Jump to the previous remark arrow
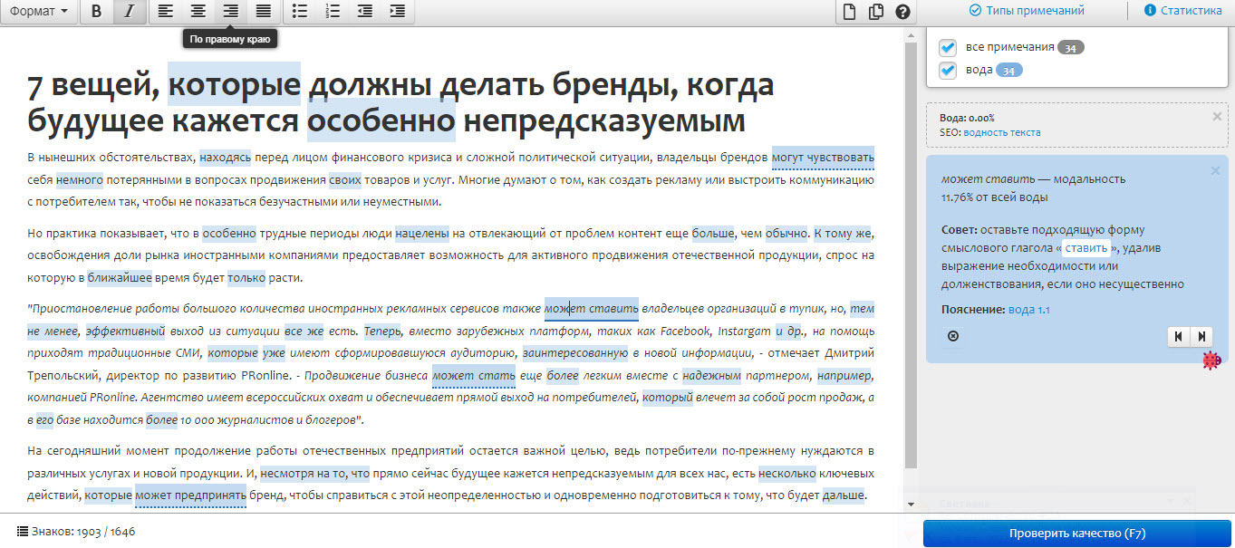Image resolution: width=1235 pixels, height=548 pixels. point(1179,336)
